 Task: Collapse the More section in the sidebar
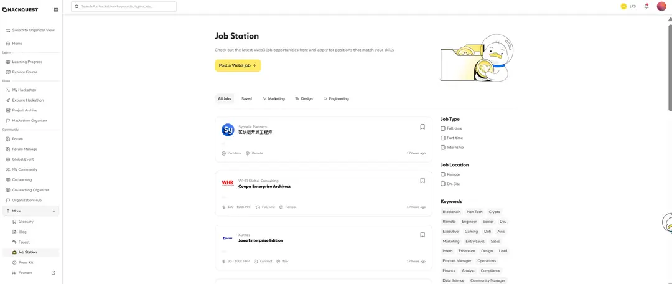click(x=54, y=211)
